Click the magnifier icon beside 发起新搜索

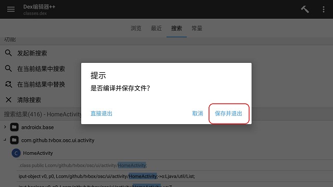tap(8, 53)
